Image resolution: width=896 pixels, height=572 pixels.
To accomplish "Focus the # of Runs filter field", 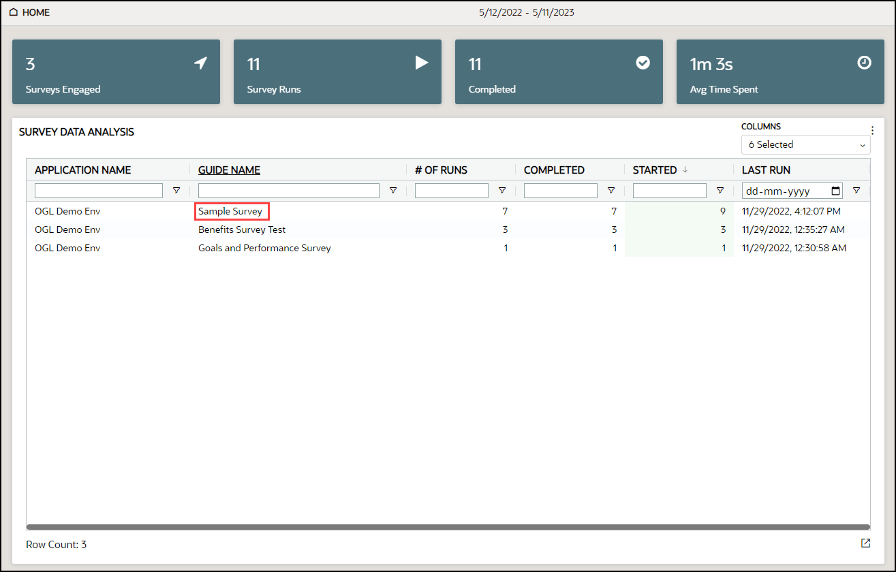I will click(x=452, y=191).
